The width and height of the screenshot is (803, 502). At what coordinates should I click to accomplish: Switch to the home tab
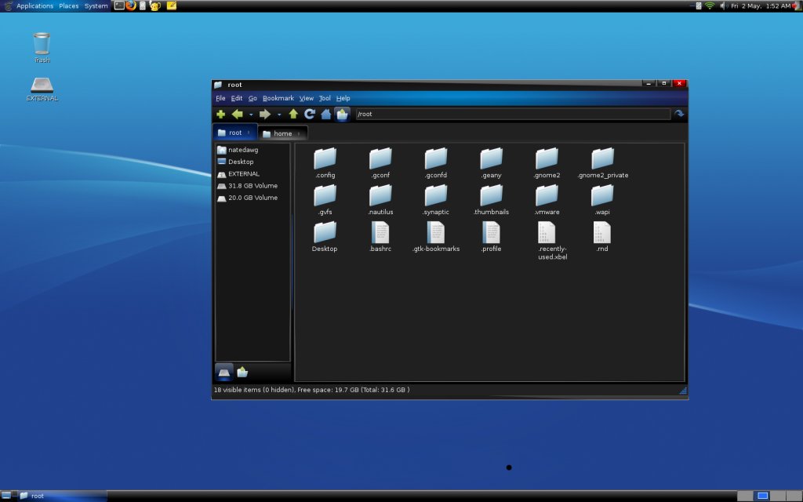click(x=282, y=133)
